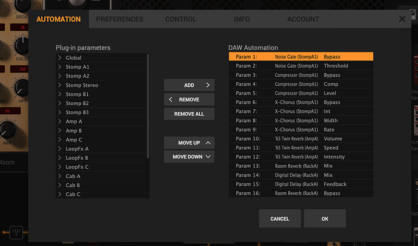
Task: Expand the Amp A parameter group
Action: (x=59, y=121)
